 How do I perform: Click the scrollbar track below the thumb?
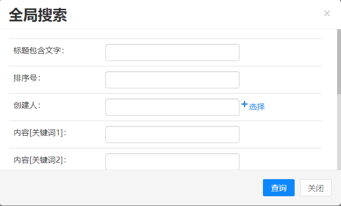pyautogui.click(x=339, y=132)
